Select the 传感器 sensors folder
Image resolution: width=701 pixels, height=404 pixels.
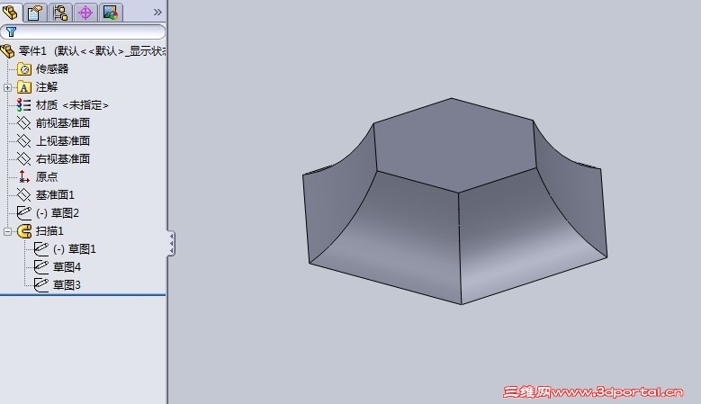point(52,68)
